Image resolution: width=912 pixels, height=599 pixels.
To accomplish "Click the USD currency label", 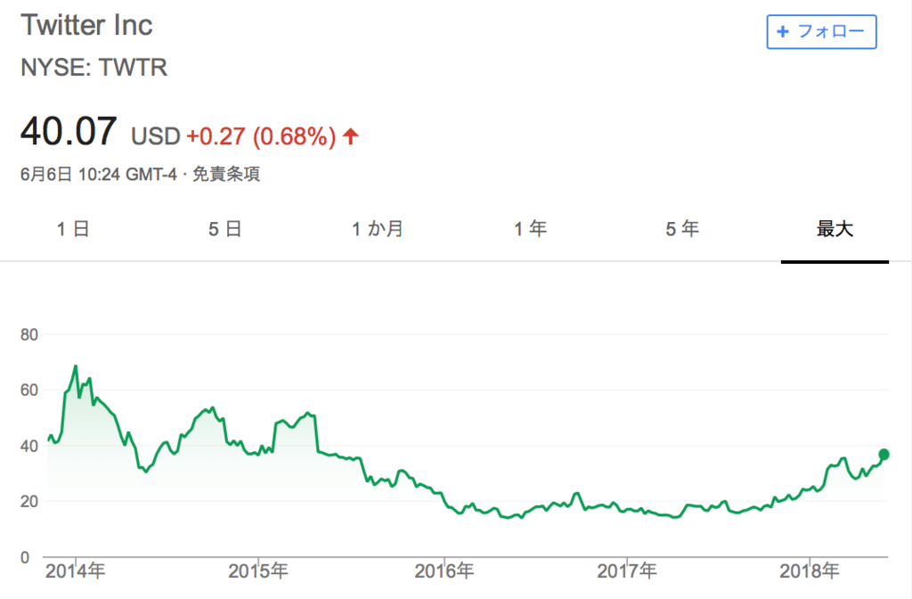I will click(155, 136).
